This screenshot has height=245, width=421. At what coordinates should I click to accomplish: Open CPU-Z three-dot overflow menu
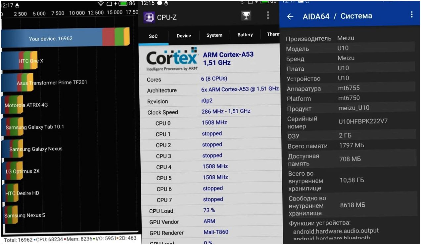pos(268,15)
